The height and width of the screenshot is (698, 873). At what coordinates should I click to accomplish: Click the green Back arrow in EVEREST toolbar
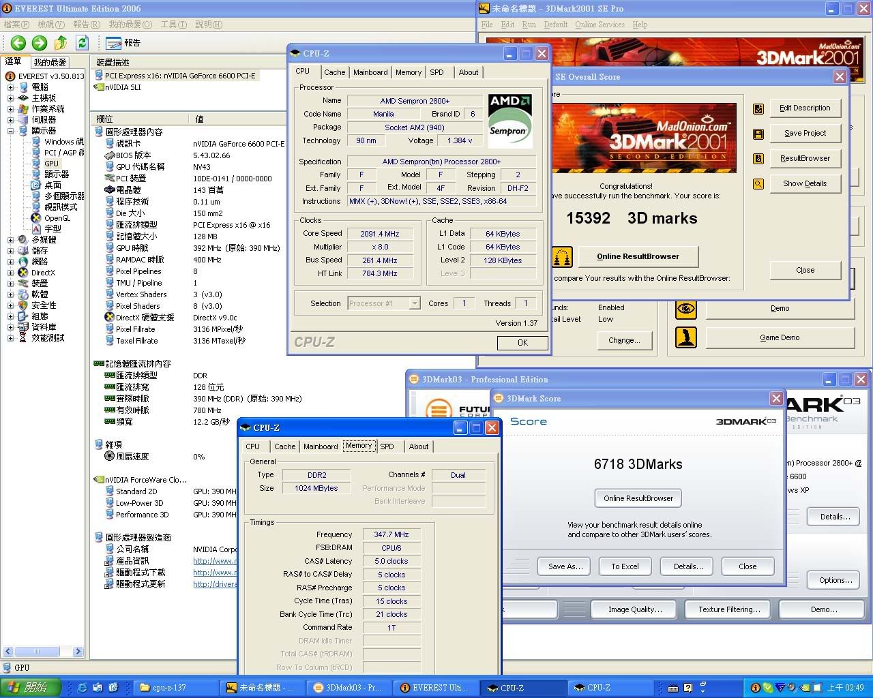[18, 43]
